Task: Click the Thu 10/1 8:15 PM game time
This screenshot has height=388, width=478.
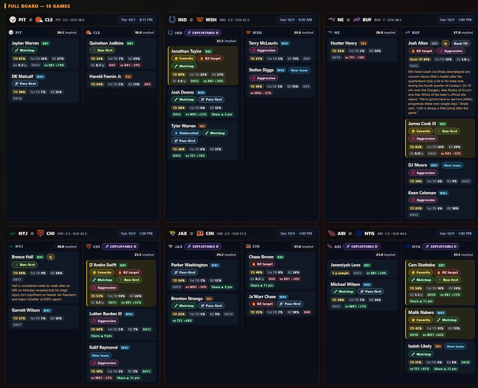Action: 137,20
